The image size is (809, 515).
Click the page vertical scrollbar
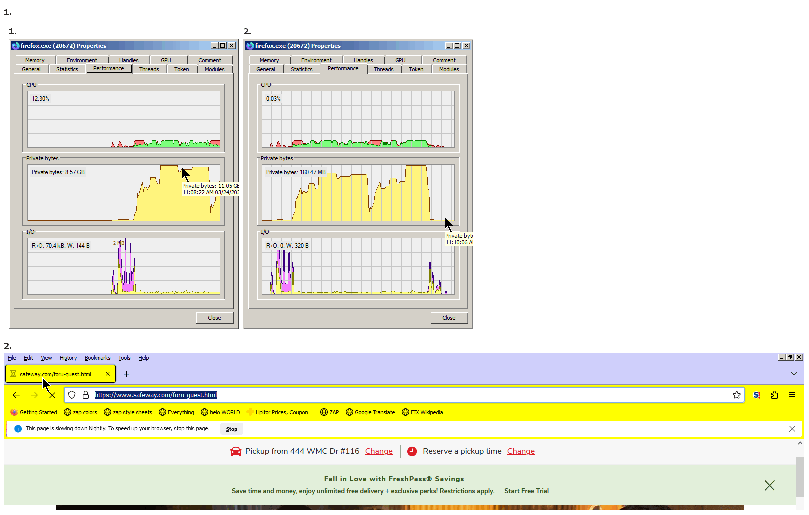tap(800, 476)
